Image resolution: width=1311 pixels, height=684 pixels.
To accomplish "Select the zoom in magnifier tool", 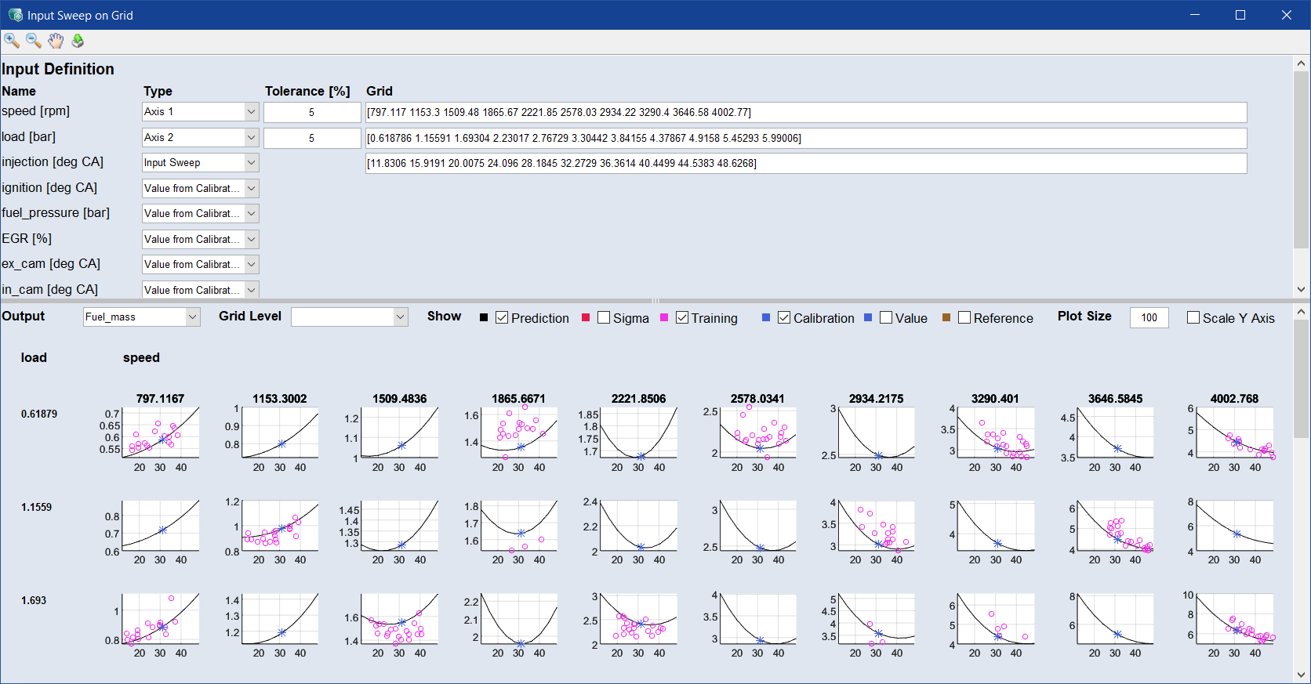I will [x=12, y=41].
